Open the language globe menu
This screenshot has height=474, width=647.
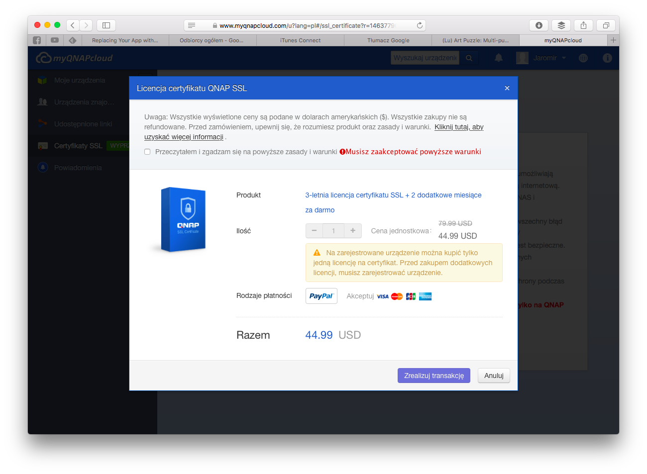click(583, 58)
